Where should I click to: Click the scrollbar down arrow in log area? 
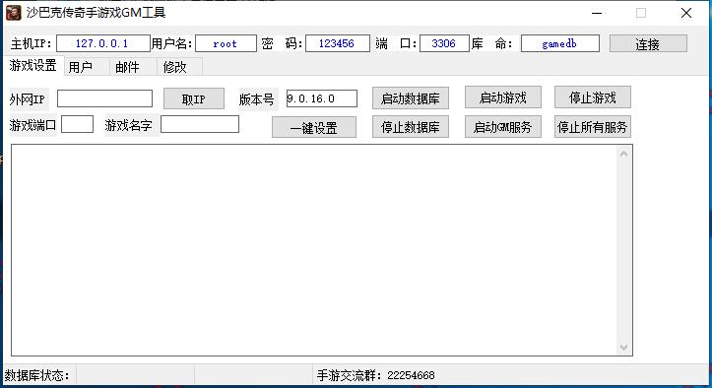tap(624, 348)
